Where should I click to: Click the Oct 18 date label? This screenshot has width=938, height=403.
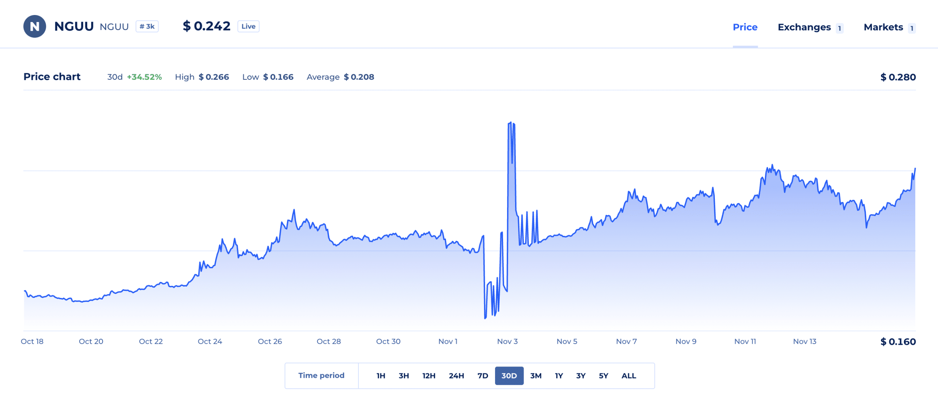point(32,342)
